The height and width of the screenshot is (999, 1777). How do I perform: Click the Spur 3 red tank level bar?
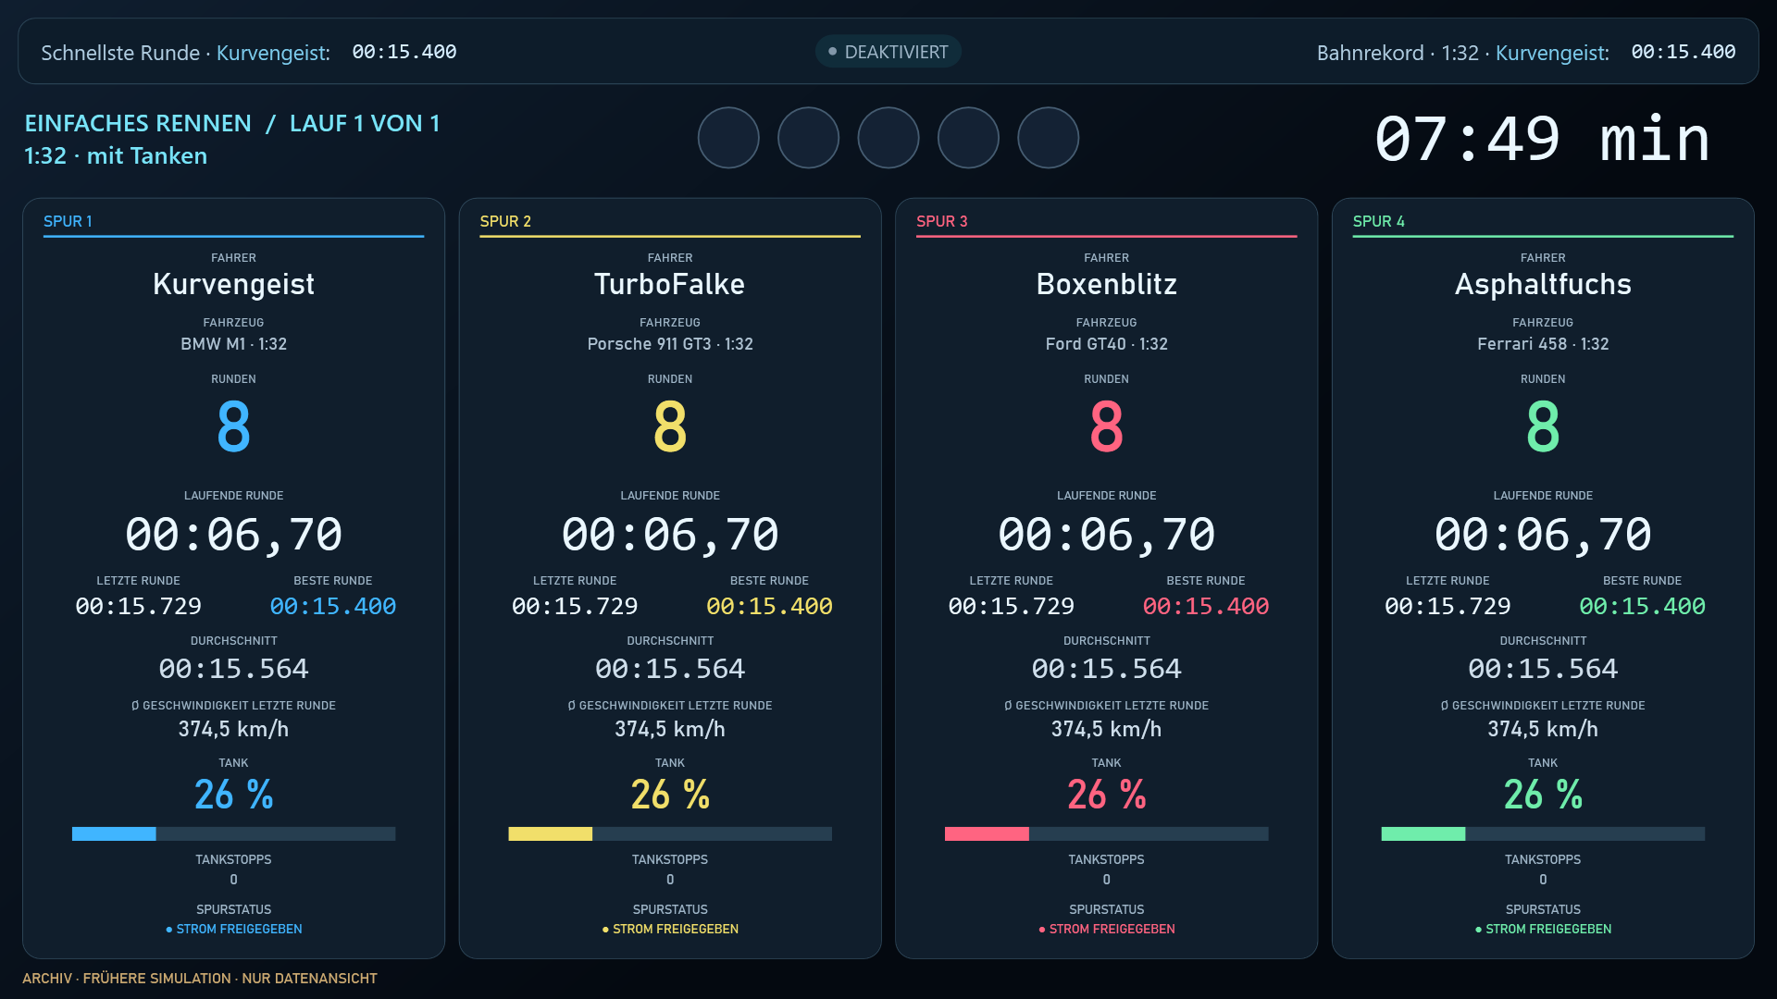pos(1106,833)
